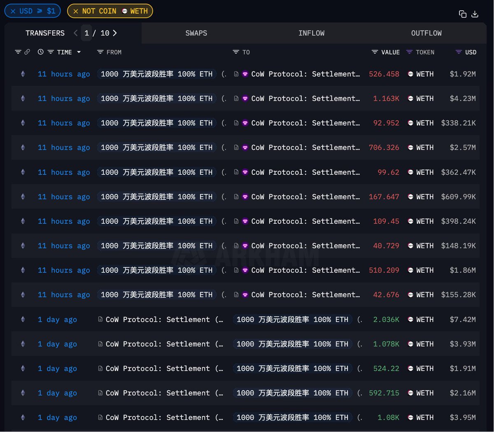Open the TOKEN column filter

pos(409,52)
